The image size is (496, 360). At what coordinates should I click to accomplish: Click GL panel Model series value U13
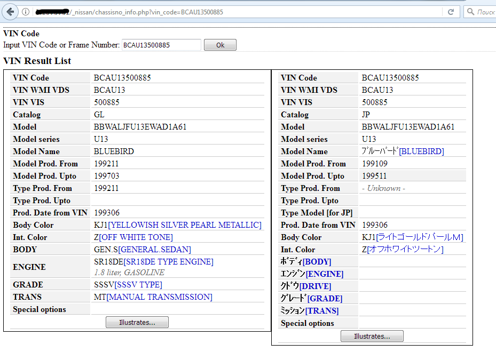tap(101, 139)
